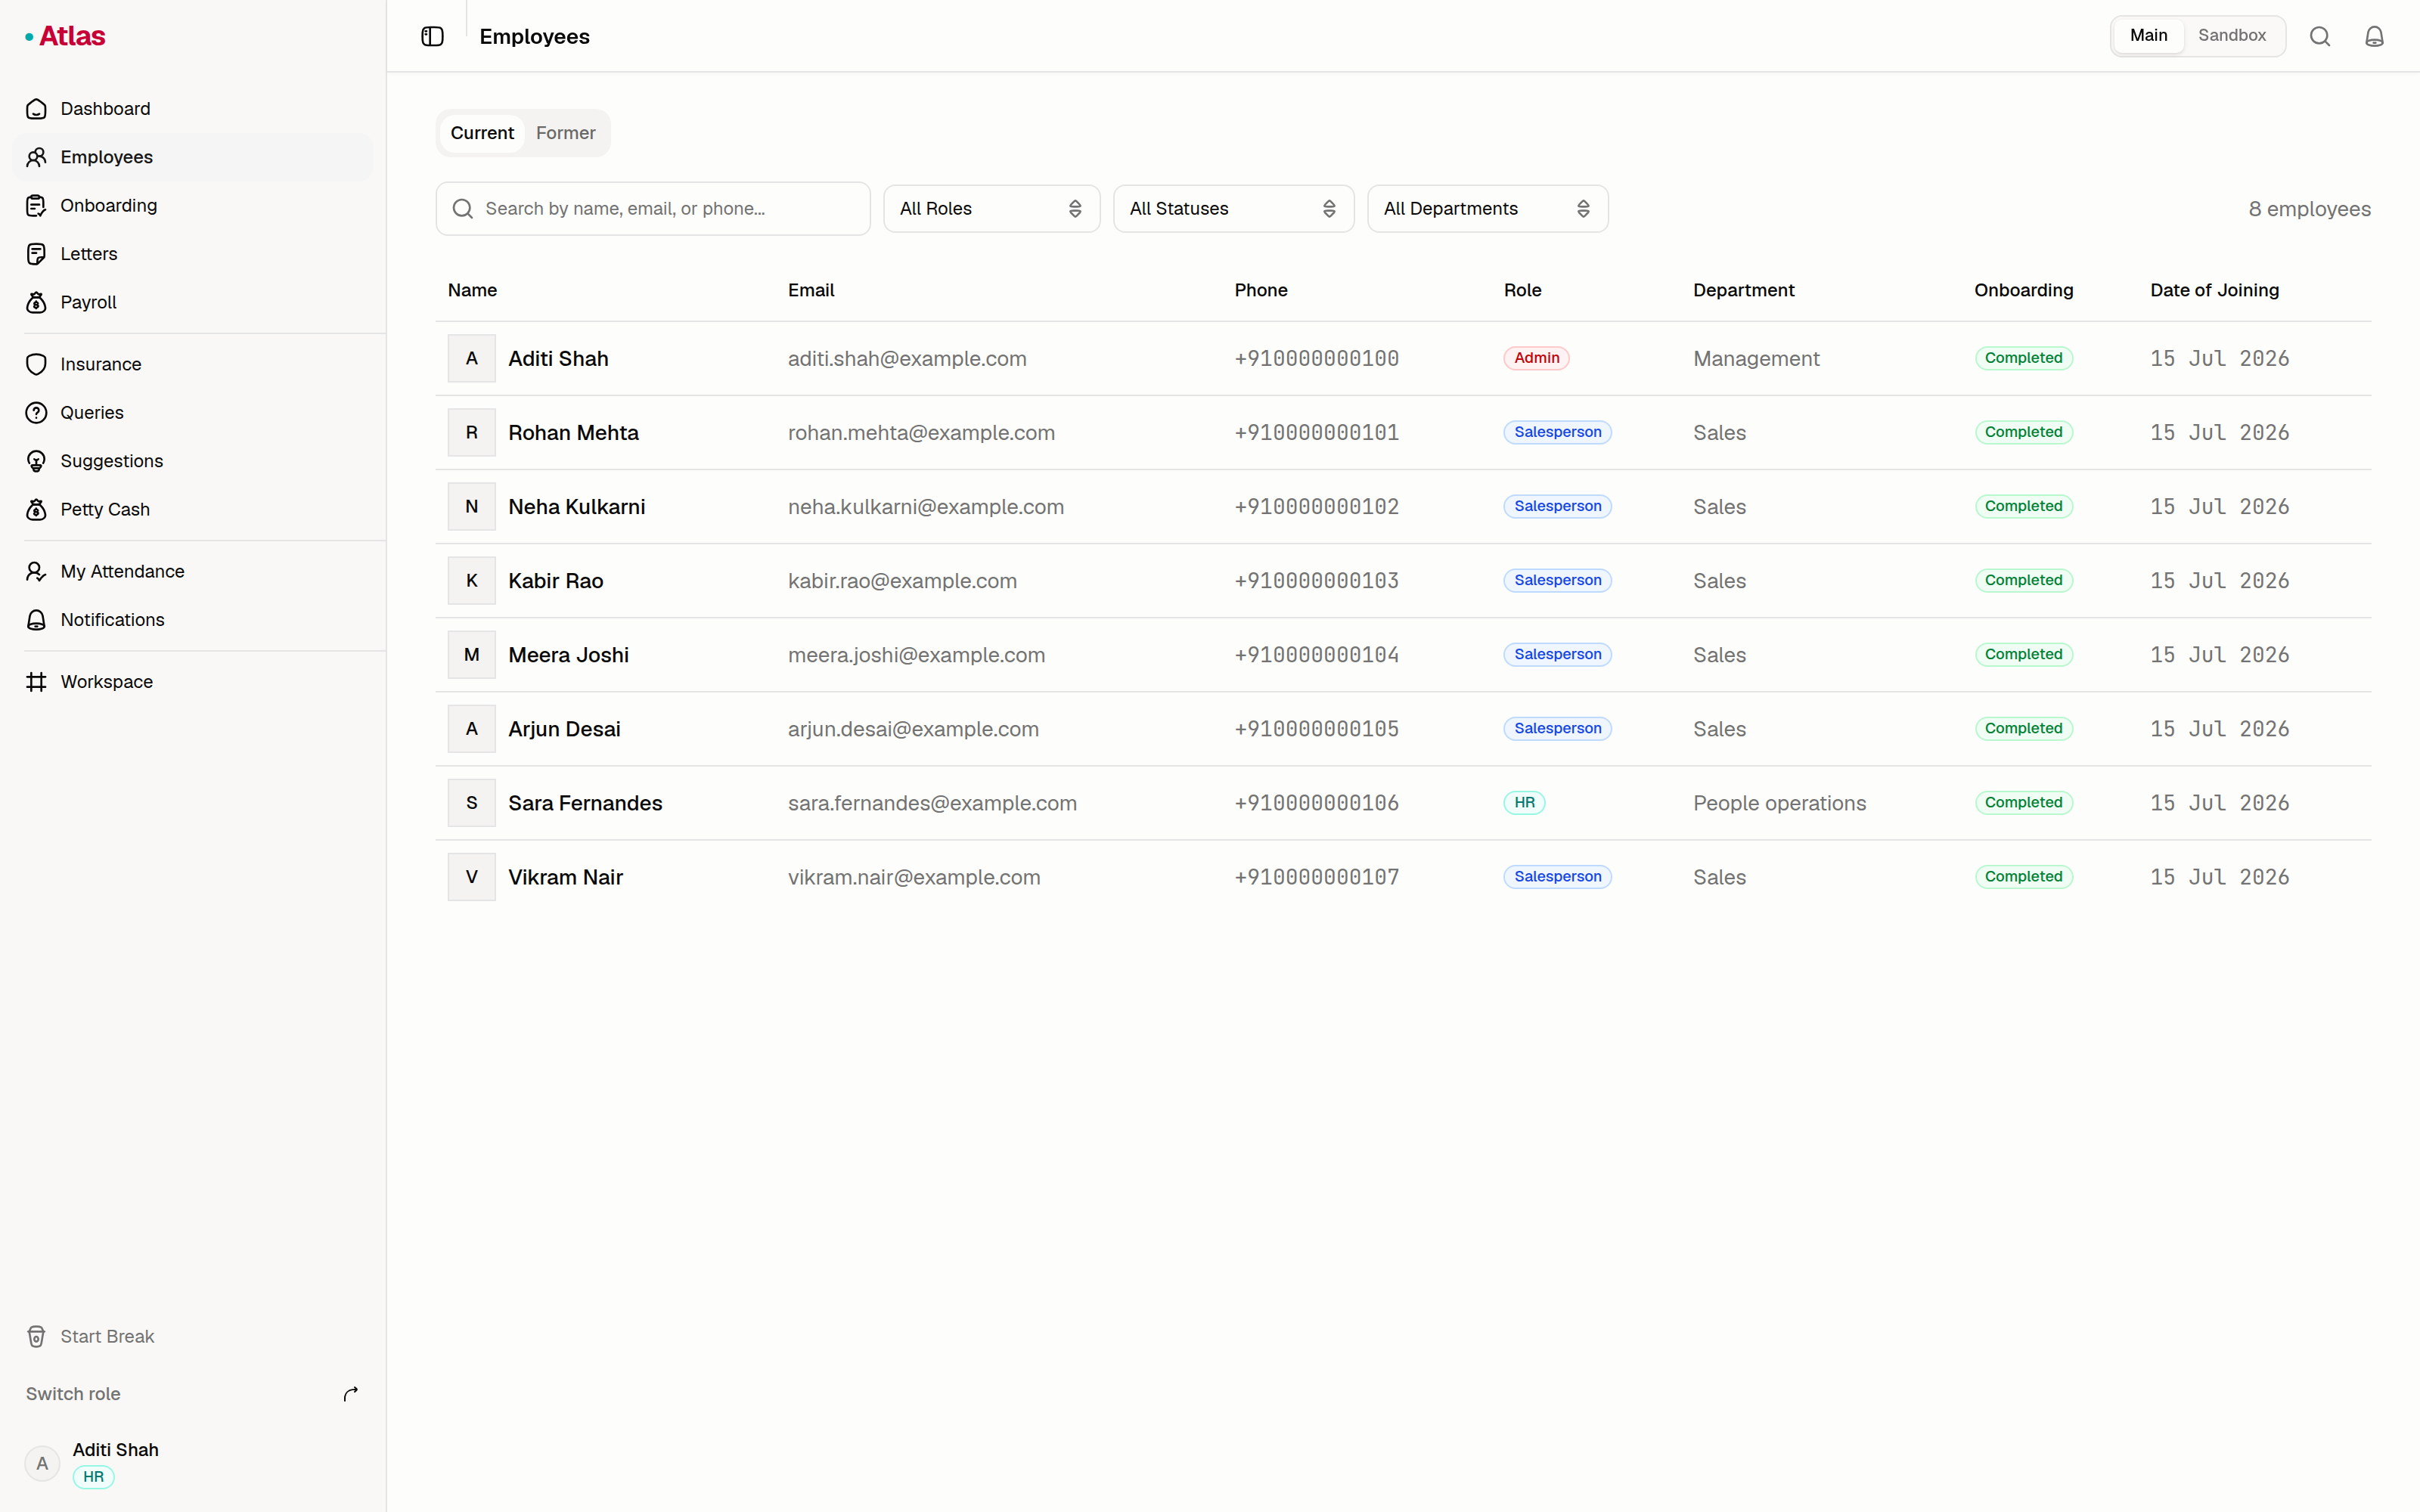Viewport: 2420px width, 1512px height.
Task: Open the All Roles dropdown
Action: tap(991, 209)
